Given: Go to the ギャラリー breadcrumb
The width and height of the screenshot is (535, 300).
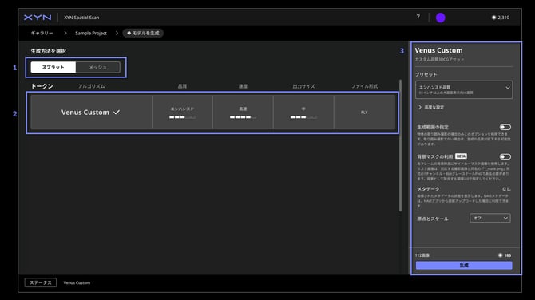Looking at the screenshot, I should (x=42, y=33).
